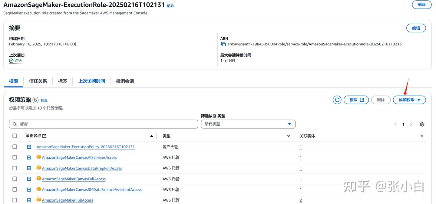Click AWS managed icon for AmazonSageMakerFullAccess
Image resolution: width=436 pixels, height=204 pixels.
click(38, 200)
